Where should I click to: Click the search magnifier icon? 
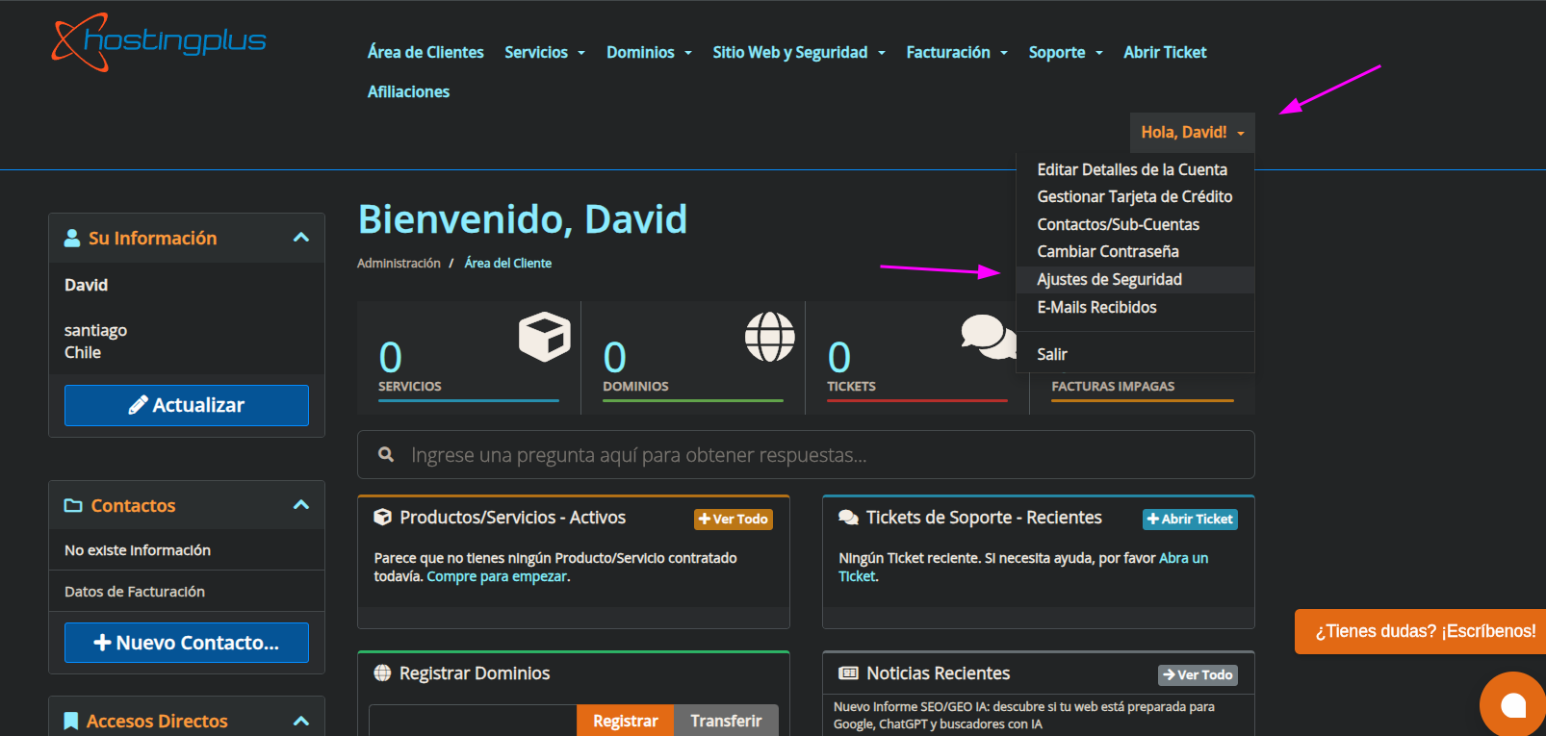click(386, 454)
